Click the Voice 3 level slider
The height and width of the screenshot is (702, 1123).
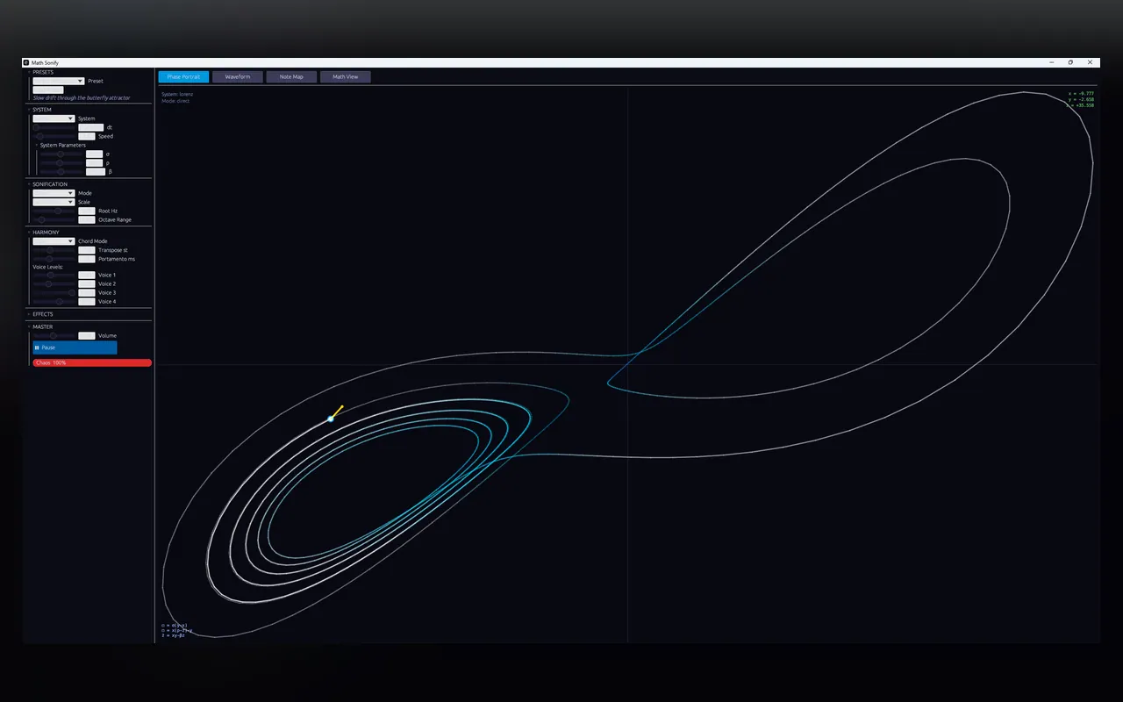pyautogui.click(x=54, y=293)
